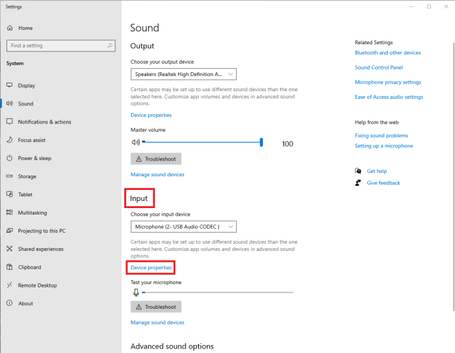This screenshot has width=455, height=353.
Task: Click the Storage drive icon
Action: pos(10,176)
